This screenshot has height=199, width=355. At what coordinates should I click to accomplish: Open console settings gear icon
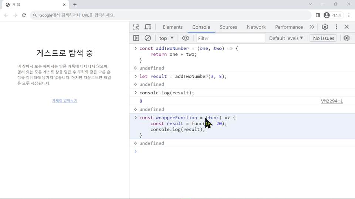[x=346, y=38]
